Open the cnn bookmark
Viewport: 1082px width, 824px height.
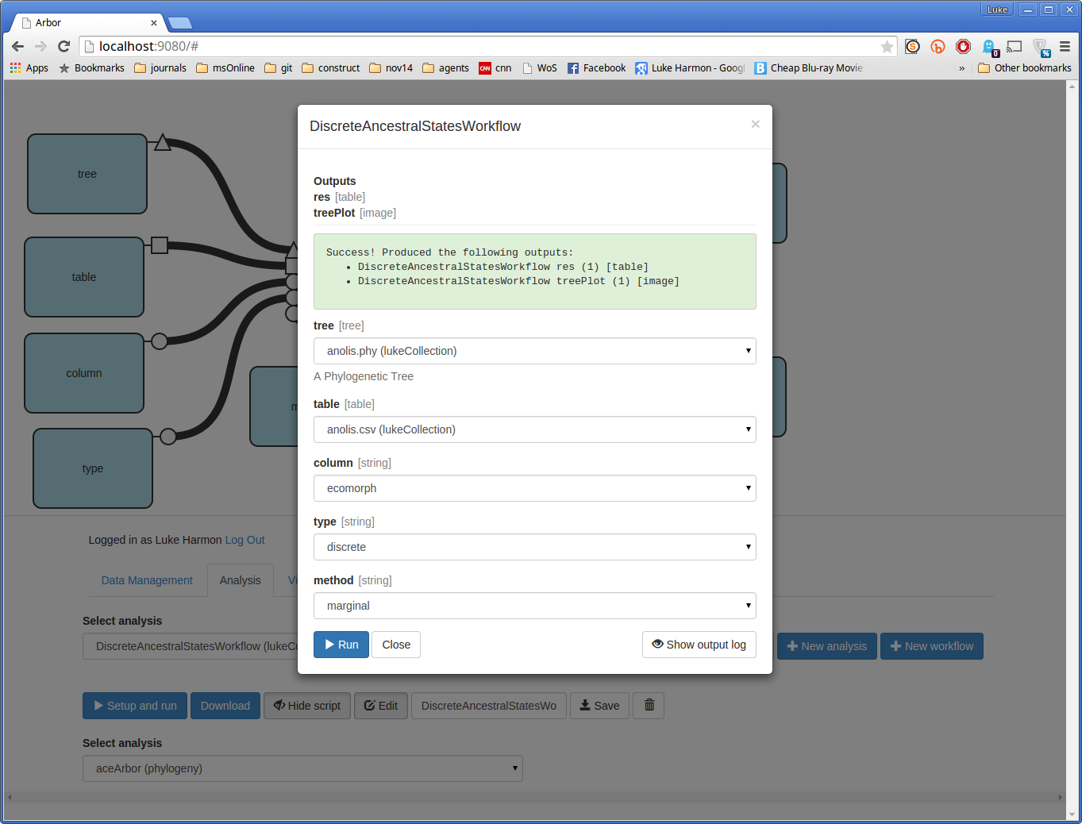[495, 68]
